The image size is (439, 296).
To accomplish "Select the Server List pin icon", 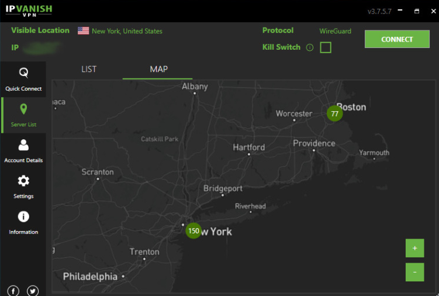I will [x=23, y=109].
